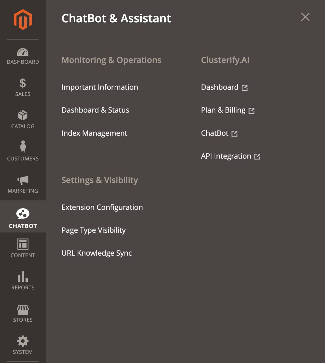The height and width of the screenshot is (363, 325).
Task: Click the CATALOG sidebar label
Action: pyautogui.click(x=23, y=126)
